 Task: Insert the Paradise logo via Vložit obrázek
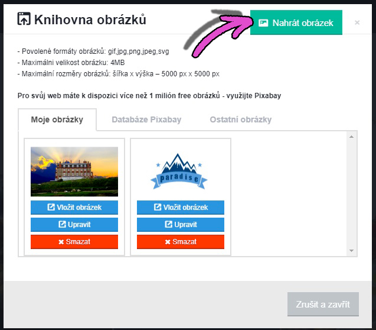pyautogui.click(x=181, y=207)
